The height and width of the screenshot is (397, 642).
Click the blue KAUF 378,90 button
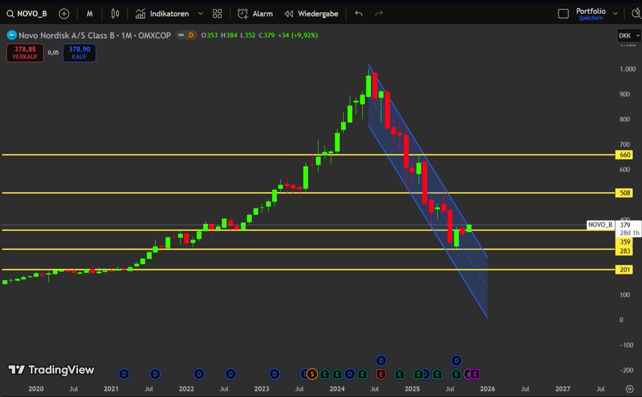pyautogui.click(x=79, y=52)
